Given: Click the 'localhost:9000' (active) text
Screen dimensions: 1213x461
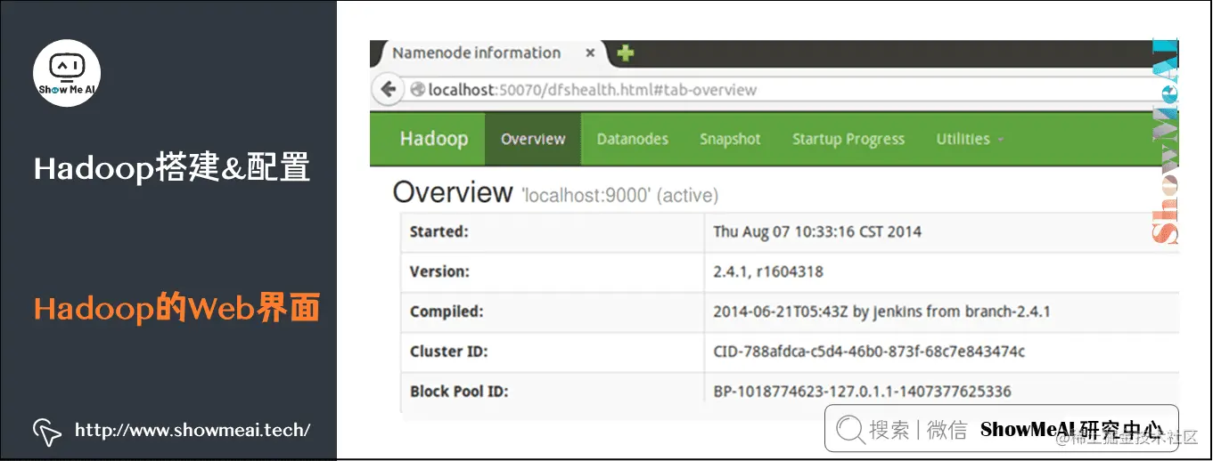Looking at the screenshot, I should point(619,196).
